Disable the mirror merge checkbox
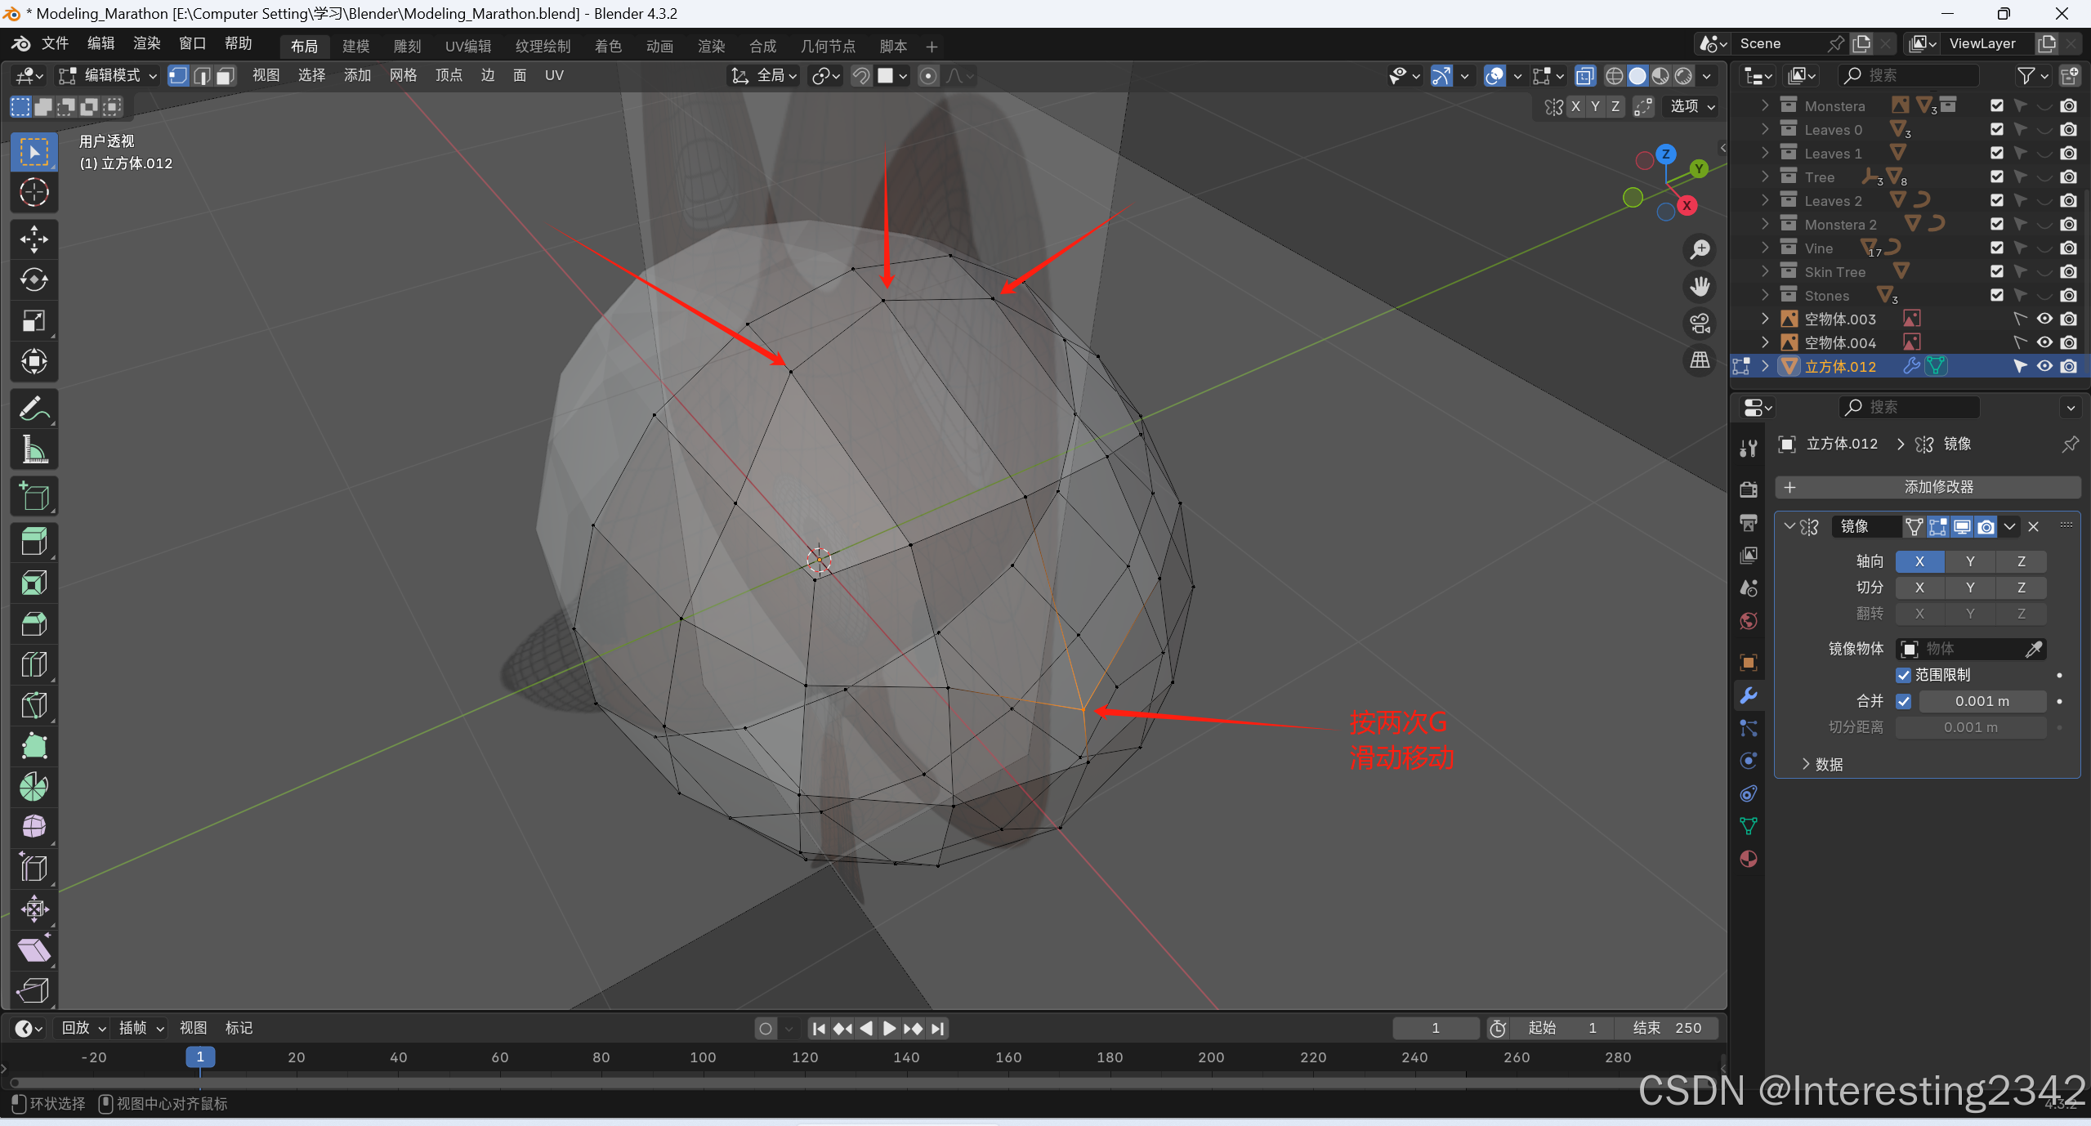Screen dimensions: 2091x1126 (1904, 701)
